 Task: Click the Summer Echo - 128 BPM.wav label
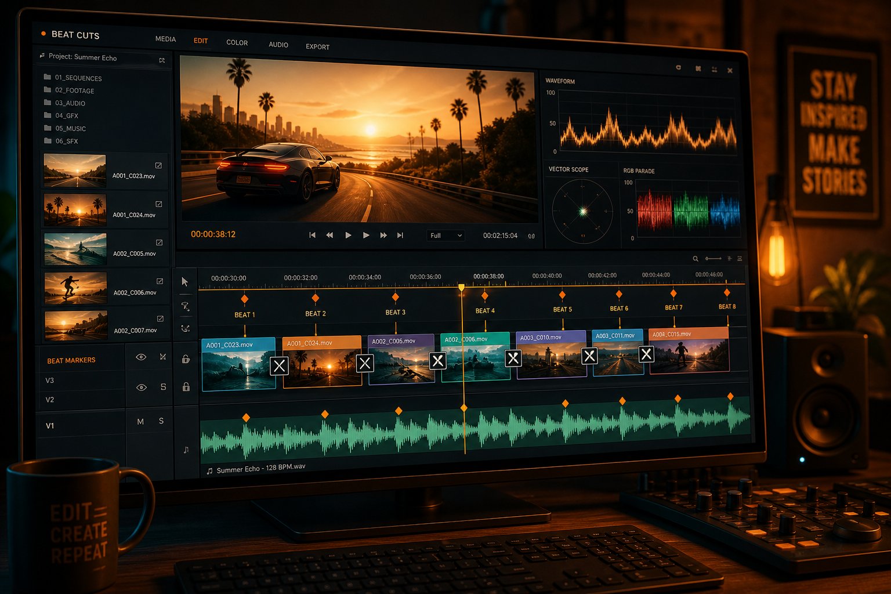click(261, 468)
